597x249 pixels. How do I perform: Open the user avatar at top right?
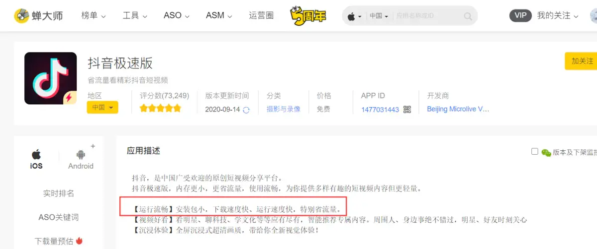[593, 16]
